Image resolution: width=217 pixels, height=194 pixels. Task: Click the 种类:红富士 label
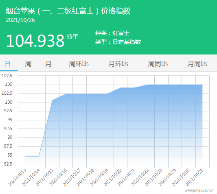coord(112,33)
